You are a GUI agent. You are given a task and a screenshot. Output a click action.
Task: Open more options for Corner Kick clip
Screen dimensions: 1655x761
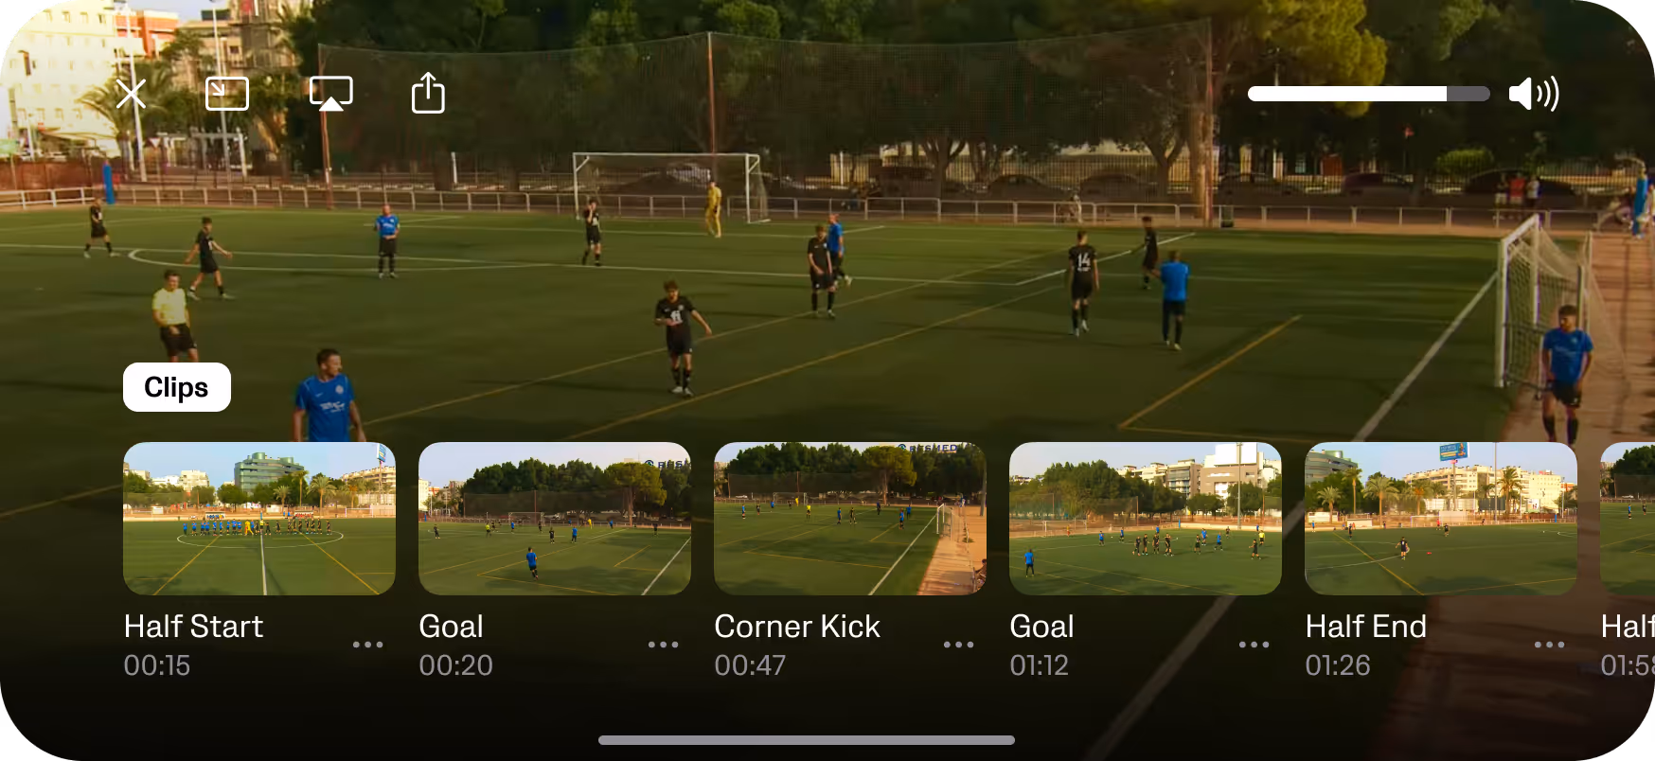coord(959,645)
